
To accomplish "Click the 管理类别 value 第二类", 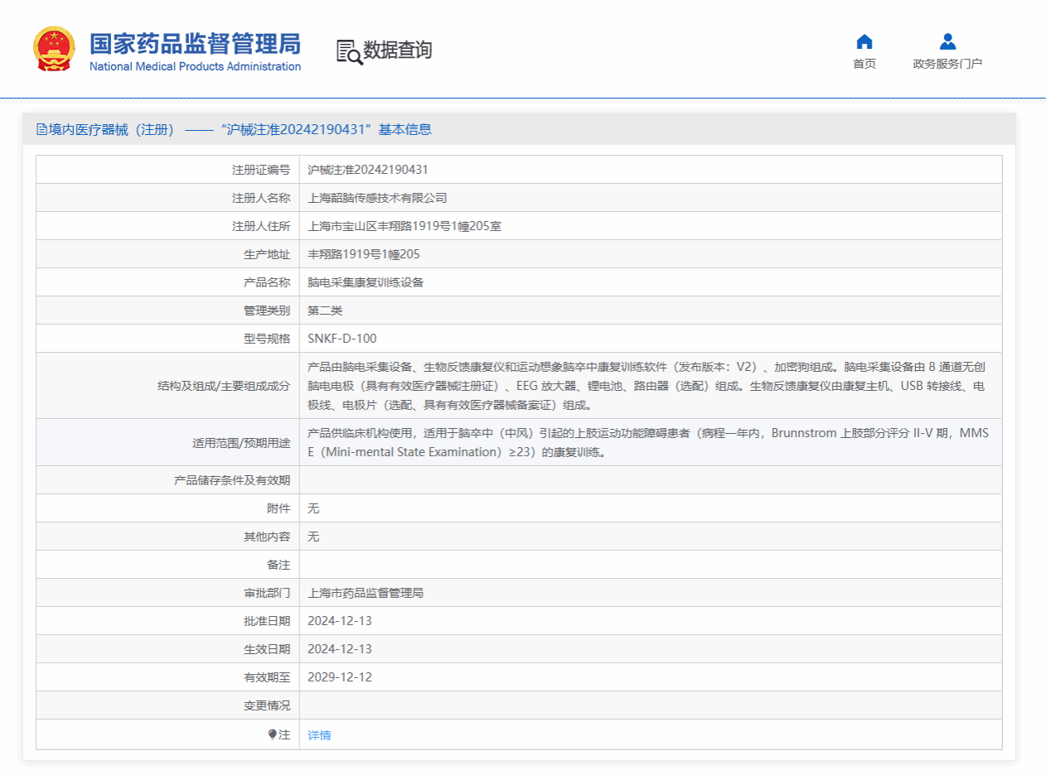I will pos(324,310).
